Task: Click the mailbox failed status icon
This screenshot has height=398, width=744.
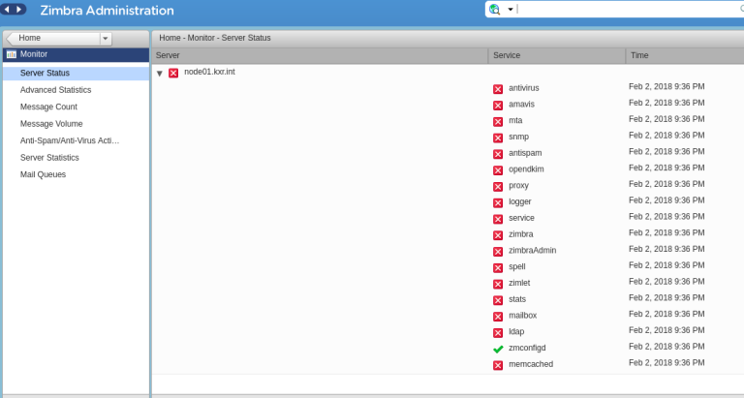Action: pos(498,317)
